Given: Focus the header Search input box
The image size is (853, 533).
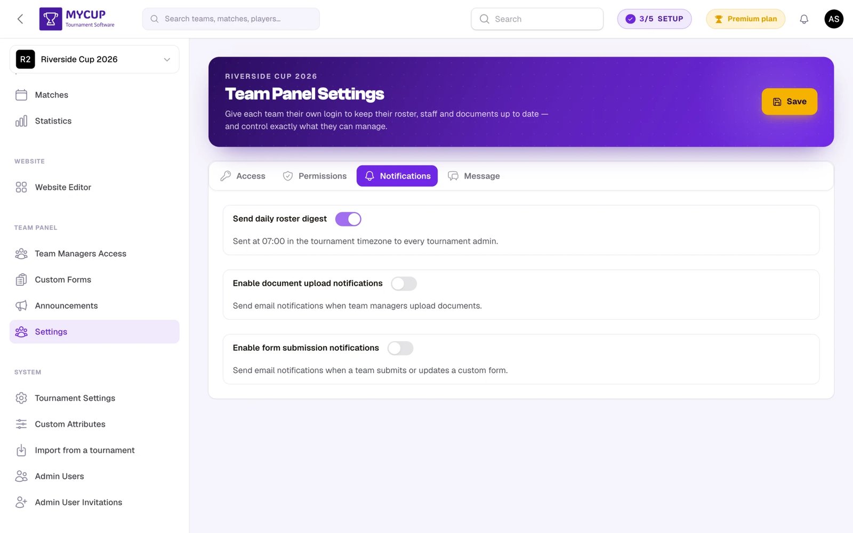Looking at the screenshot, I should [537, 19].
